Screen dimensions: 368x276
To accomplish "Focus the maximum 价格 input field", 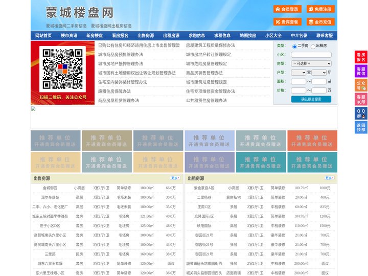I will [x=319, y=90].
